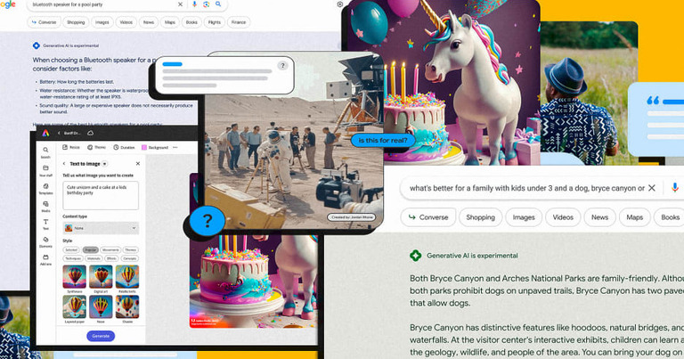
Task: Select Flights tab on bluetooth results page
Action: pos(214,22)
